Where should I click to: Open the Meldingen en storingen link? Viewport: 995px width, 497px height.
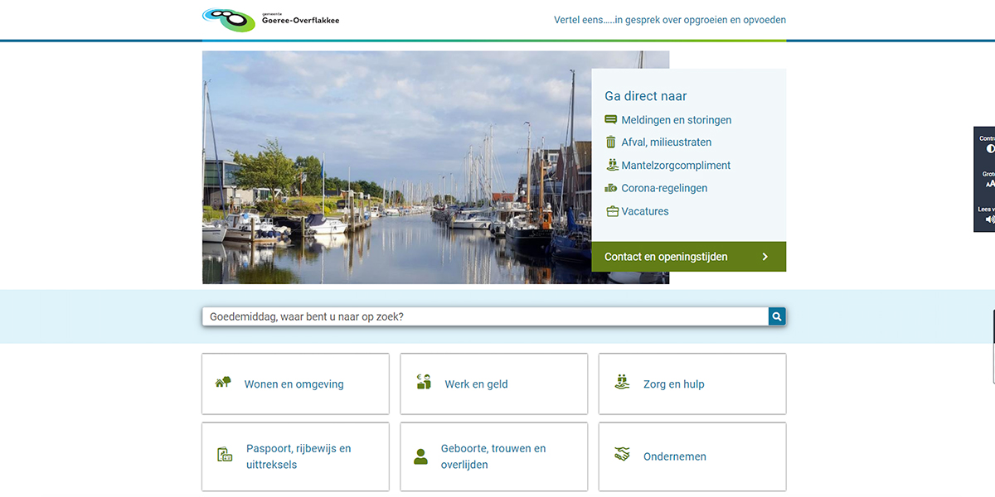676,120
